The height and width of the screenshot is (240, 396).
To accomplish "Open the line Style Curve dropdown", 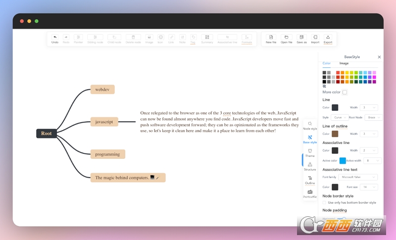I will click(x=340, y=117).
